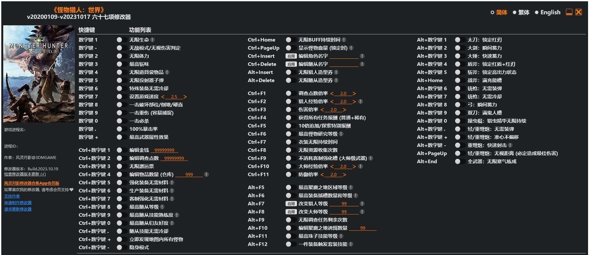Raise 猎人经验倍率 with the right arrow
The image size is (590, 255).
click(354, 102)
